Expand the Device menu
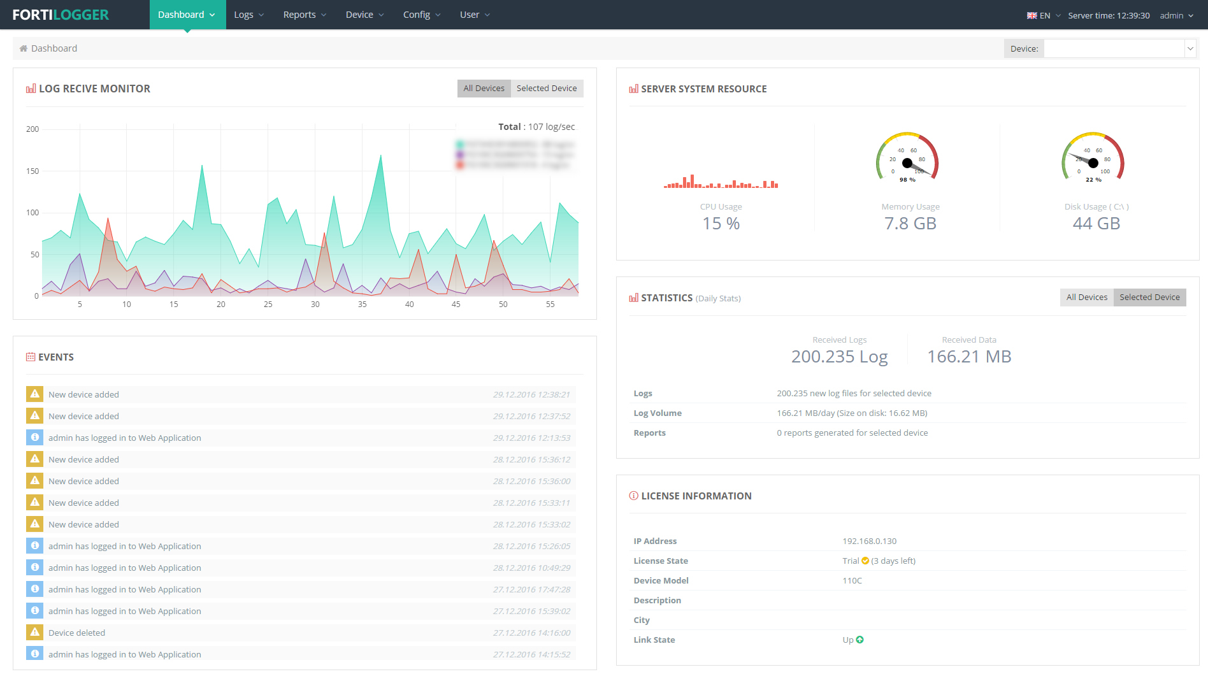 [x=365, y=15]
